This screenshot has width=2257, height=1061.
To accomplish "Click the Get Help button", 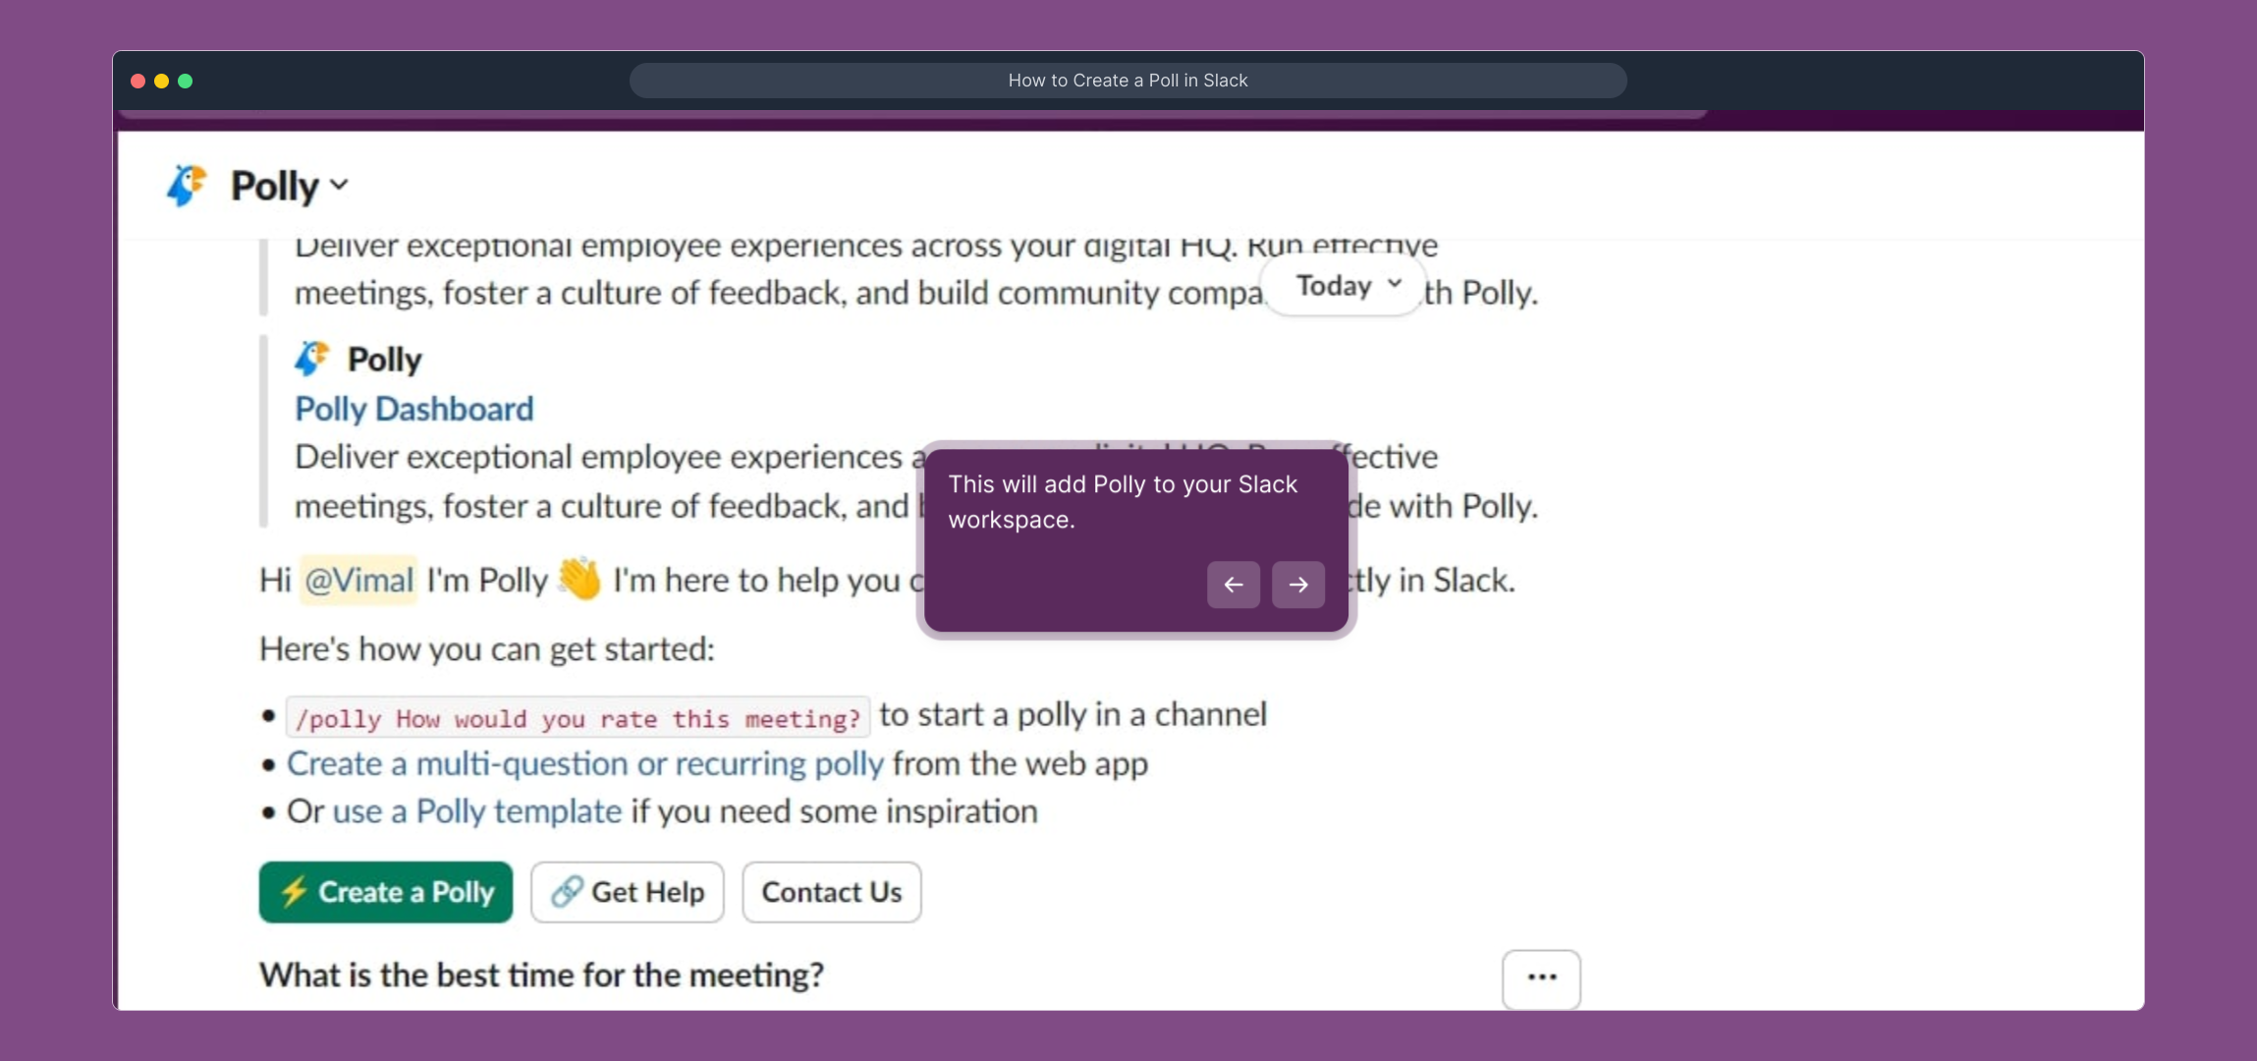I will pyautogui.click(x=627, y=892).
